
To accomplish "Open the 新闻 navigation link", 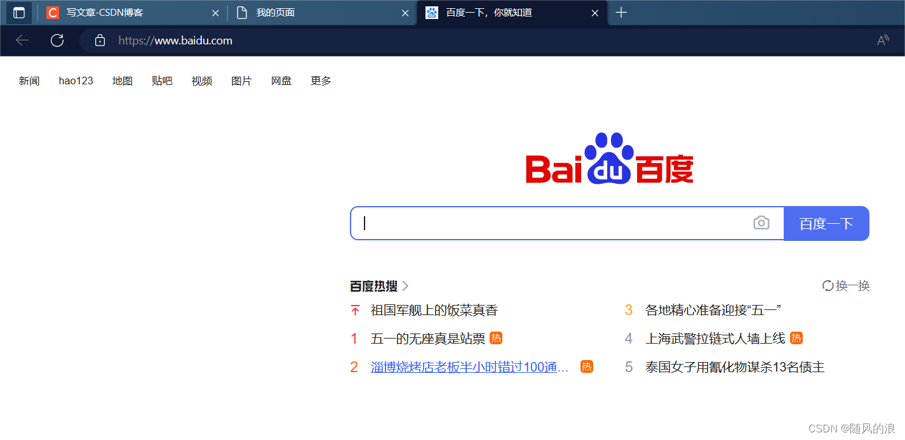I will [x=29, y=81].
